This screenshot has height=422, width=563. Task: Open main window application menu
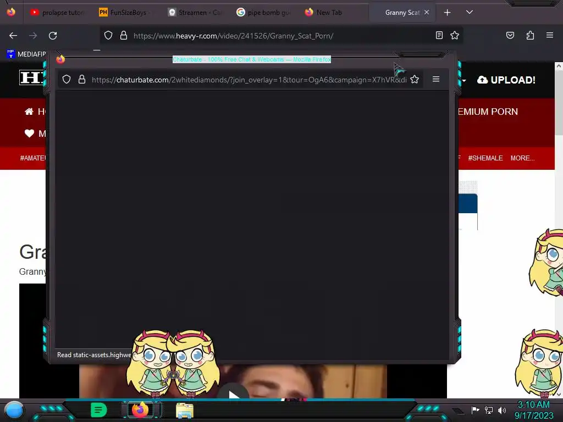pos(550,35)
